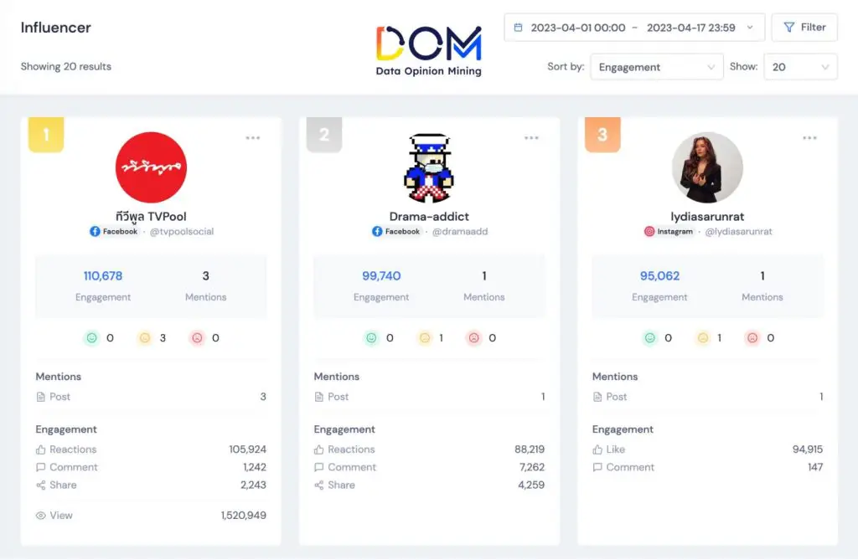Click the Filter button
Image resolution: width=858 pixels, height=560 pixels.
tap(804, 28)
